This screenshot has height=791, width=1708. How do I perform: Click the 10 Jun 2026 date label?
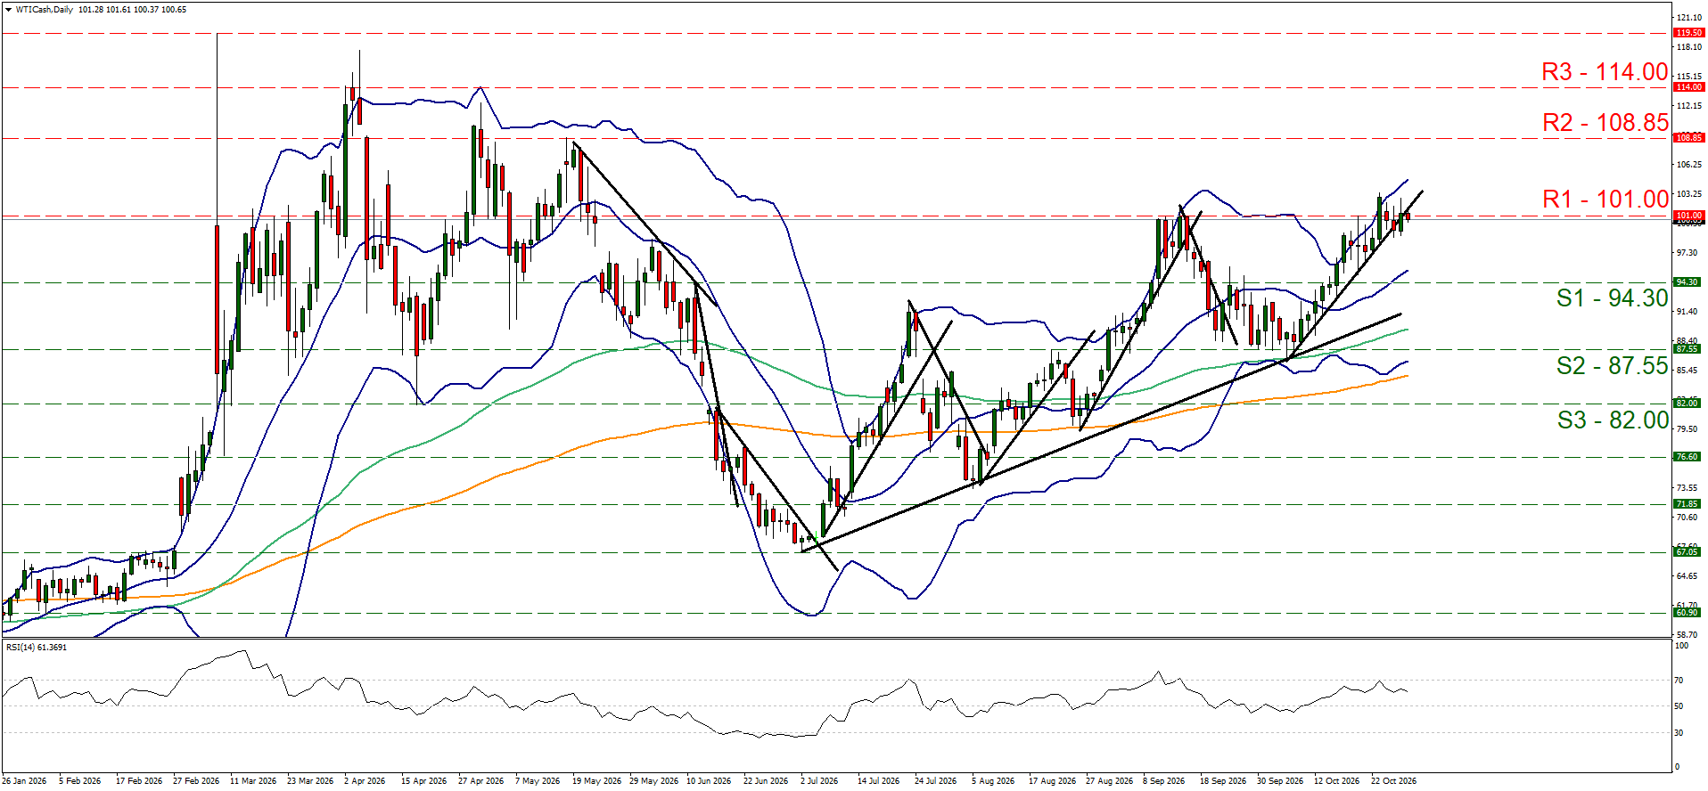coord(709,781)
